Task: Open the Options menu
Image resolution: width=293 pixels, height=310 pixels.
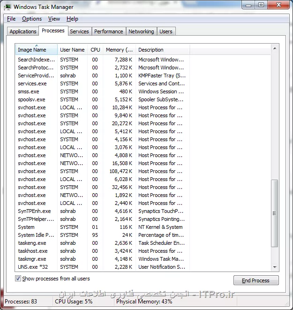Action: (32, 19)
